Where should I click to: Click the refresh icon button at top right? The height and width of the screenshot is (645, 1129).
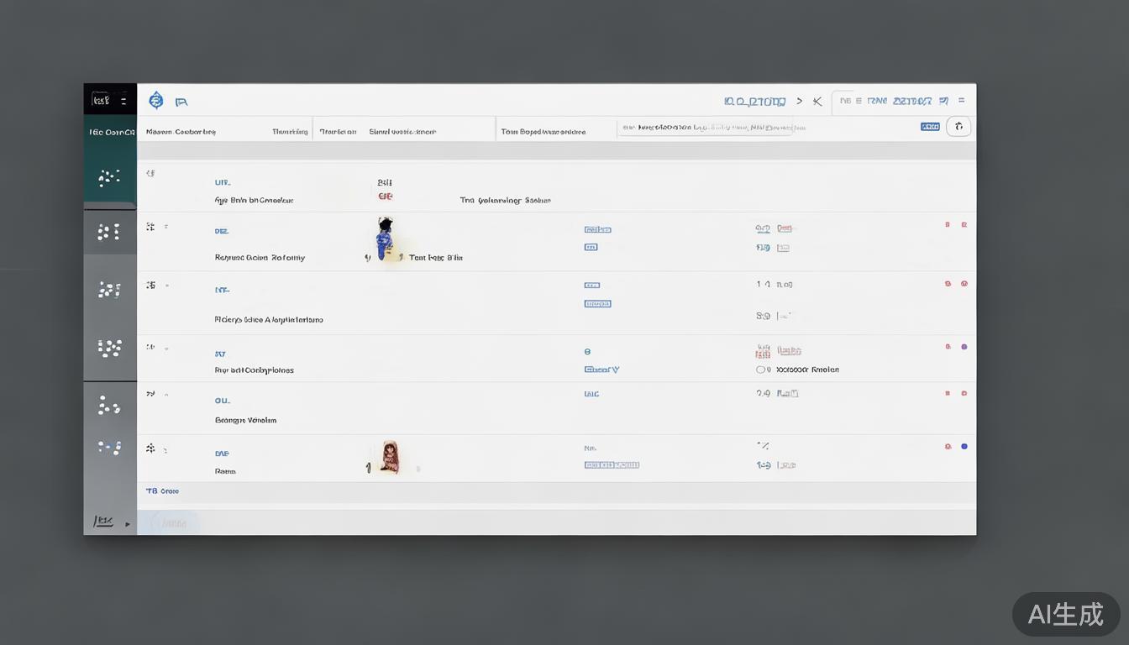point(958,127)
